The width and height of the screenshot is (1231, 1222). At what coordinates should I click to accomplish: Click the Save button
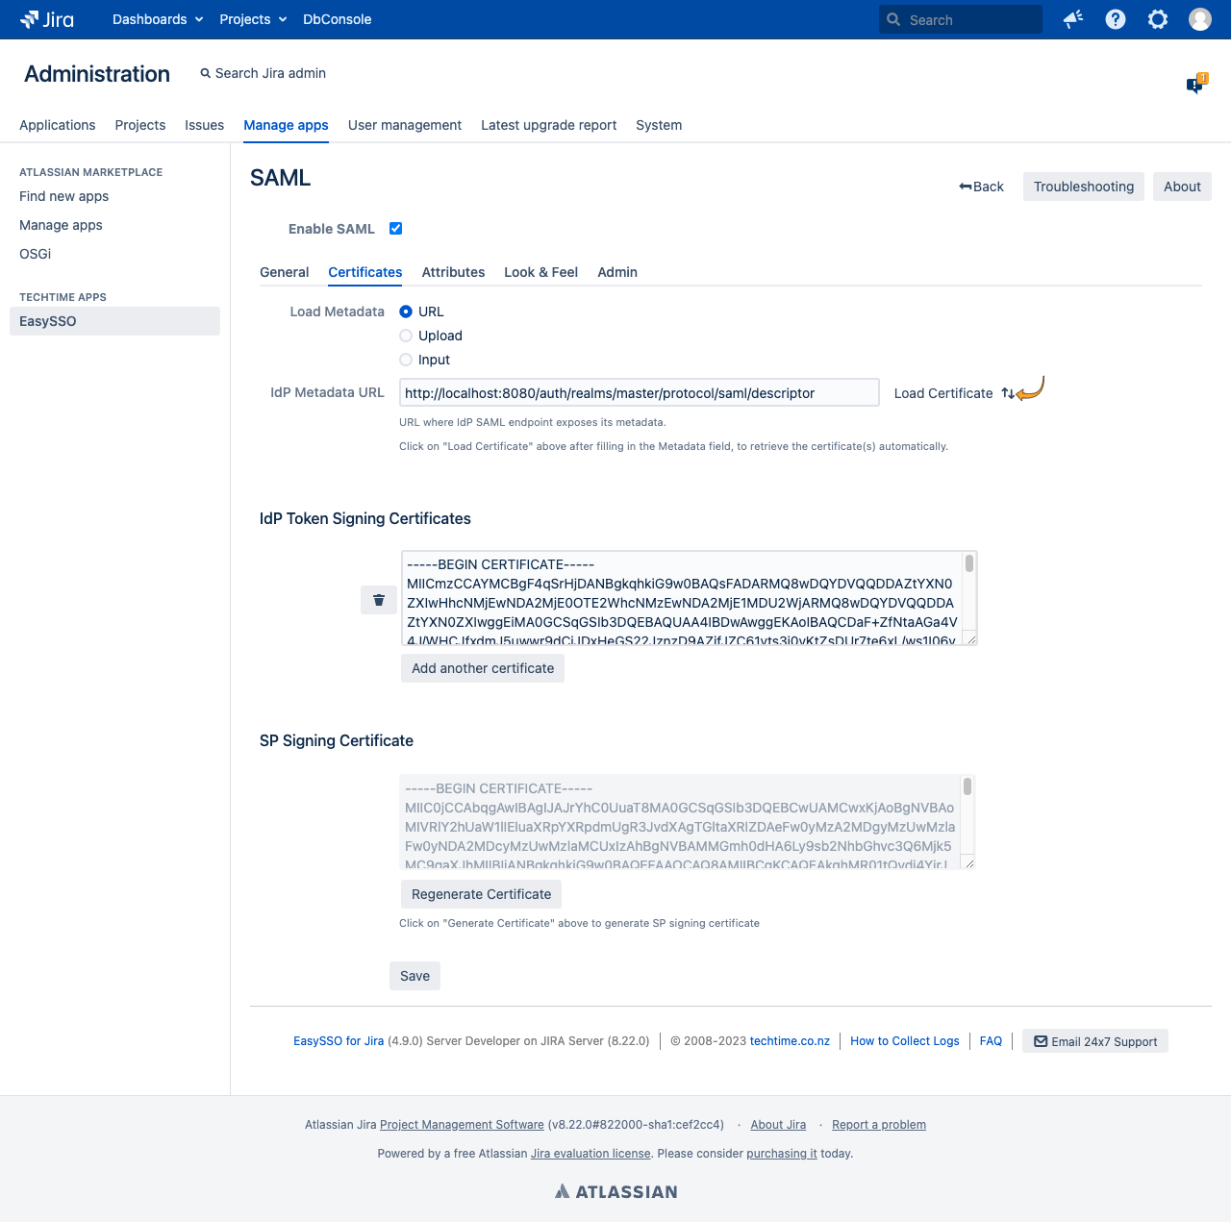415,976
